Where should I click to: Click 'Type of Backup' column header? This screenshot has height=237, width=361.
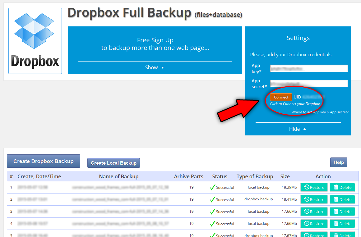click(255, 176)
